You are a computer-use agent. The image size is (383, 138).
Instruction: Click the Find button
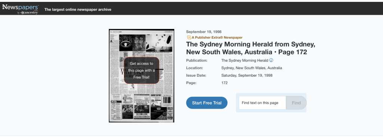click(x=296, y=103)
